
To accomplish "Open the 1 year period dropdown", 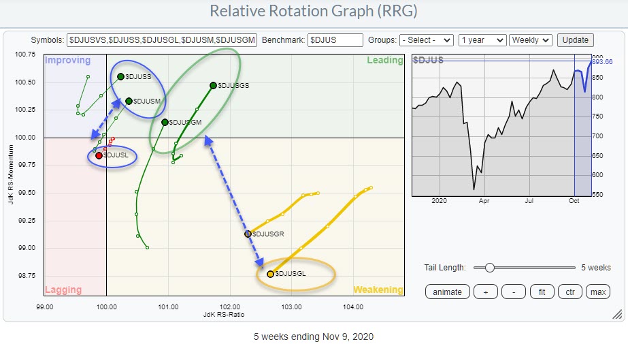I will [x=482, y=40].
